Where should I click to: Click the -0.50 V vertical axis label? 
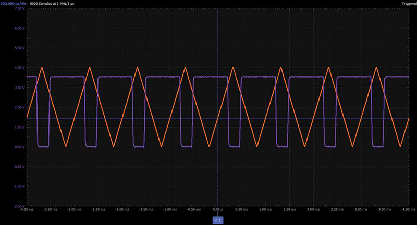pos(19,167)
